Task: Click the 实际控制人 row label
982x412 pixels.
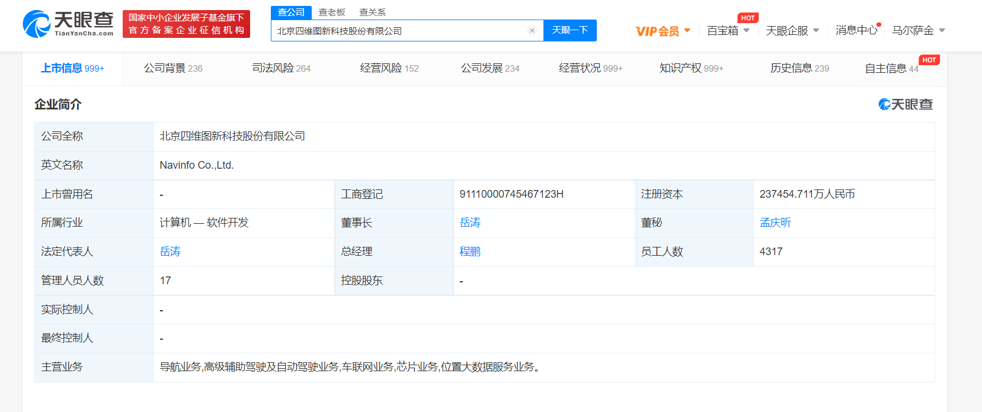Action: click(x=94, y=310)
